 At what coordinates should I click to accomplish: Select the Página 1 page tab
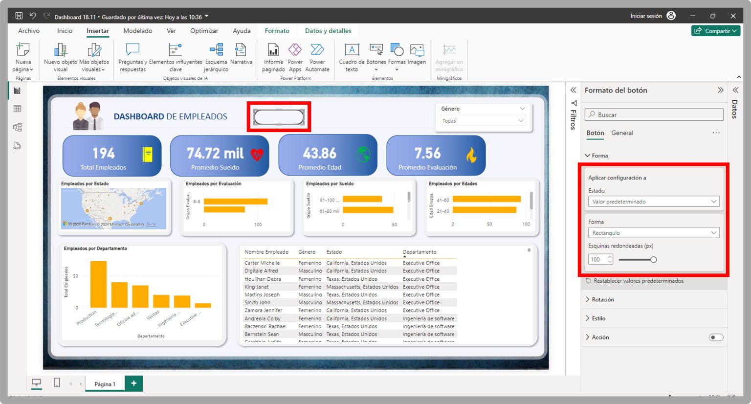(105, 384)
